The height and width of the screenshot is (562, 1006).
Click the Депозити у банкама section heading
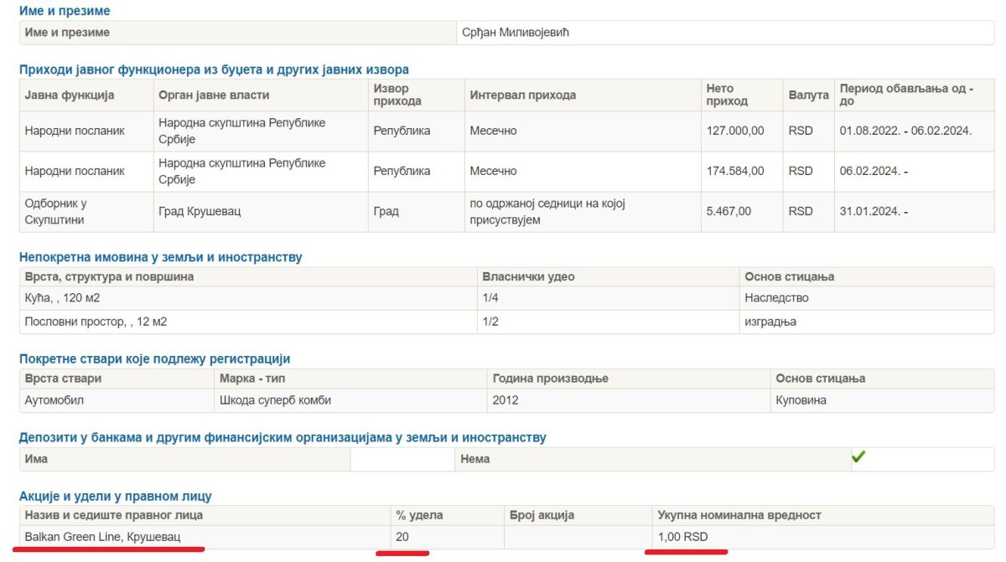[283, 437]
